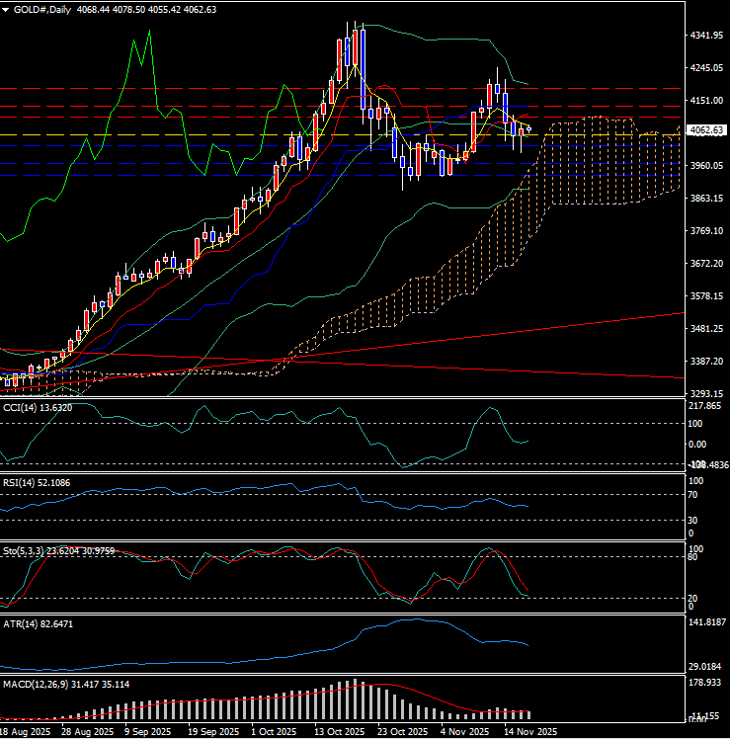The image size is (730, 739).
Task: Click the 18 Aug 2025 date on the time axis
Action: [x=27, y=732]
